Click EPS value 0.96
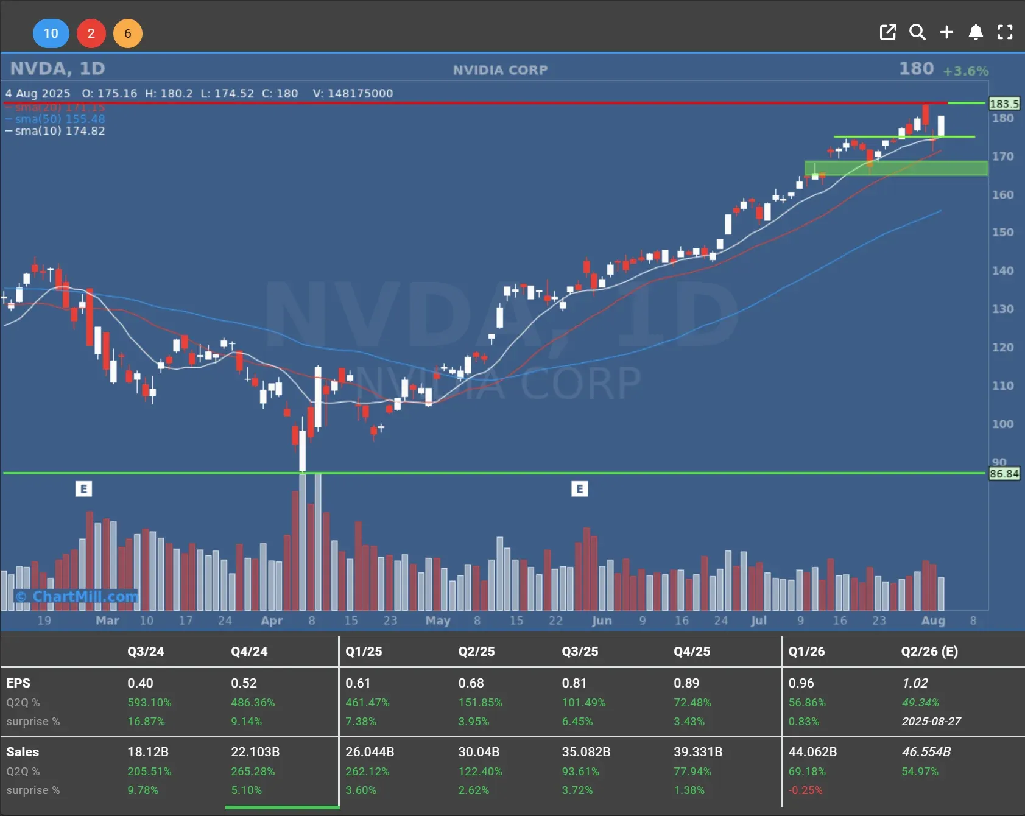Screen dimensions: 1025x816 pos(801,683)
